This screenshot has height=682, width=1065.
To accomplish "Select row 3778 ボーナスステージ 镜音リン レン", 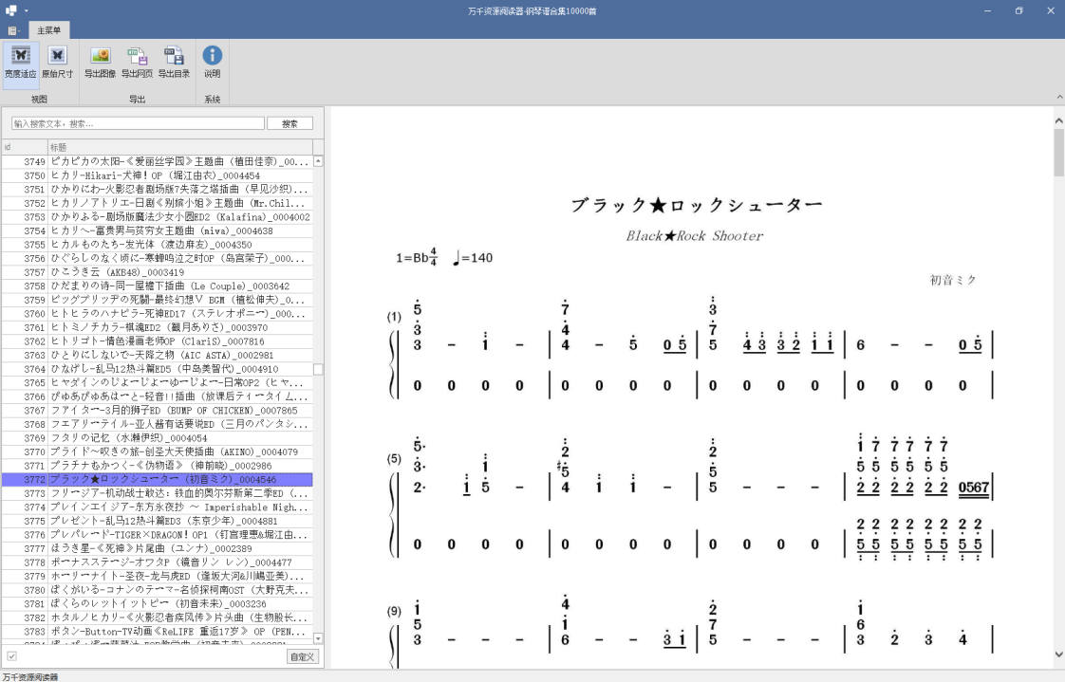I will pos(157,562).
